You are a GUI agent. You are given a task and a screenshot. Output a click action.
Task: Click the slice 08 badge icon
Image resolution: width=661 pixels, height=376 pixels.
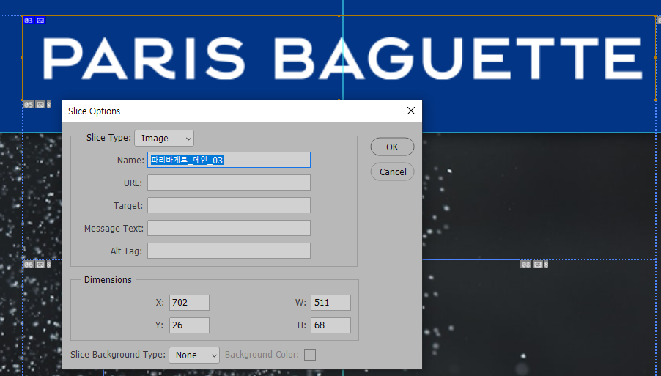(x=534, y=265)
